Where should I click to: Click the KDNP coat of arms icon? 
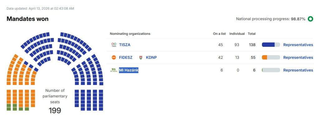pos(141,57)
